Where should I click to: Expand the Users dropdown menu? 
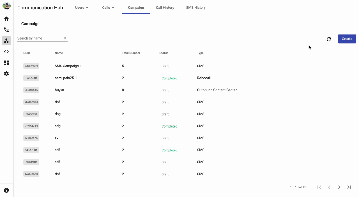(82, 8)
